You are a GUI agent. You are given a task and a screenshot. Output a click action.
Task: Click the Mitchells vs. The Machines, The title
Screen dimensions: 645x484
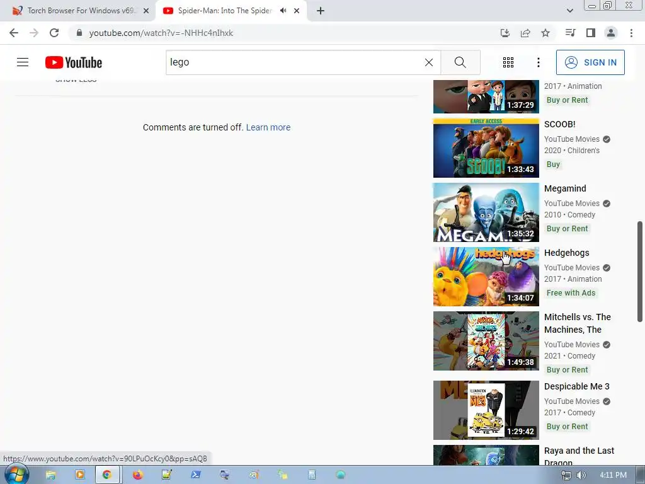pyautogui.click(x=577, y=323)
